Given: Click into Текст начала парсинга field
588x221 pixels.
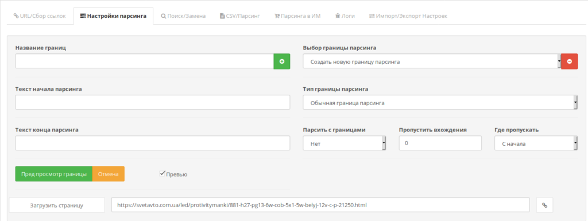Looking at the screenshot, I should (x=153, y=102).
